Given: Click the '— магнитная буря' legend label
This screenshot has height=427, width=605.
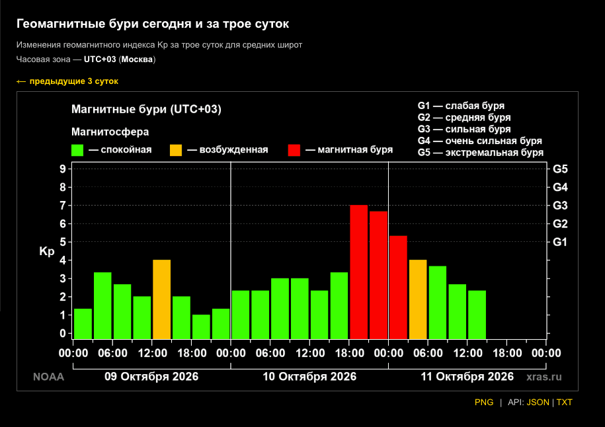Looking at the screenshot, I should pyautogui.click(x=349, y=149).
